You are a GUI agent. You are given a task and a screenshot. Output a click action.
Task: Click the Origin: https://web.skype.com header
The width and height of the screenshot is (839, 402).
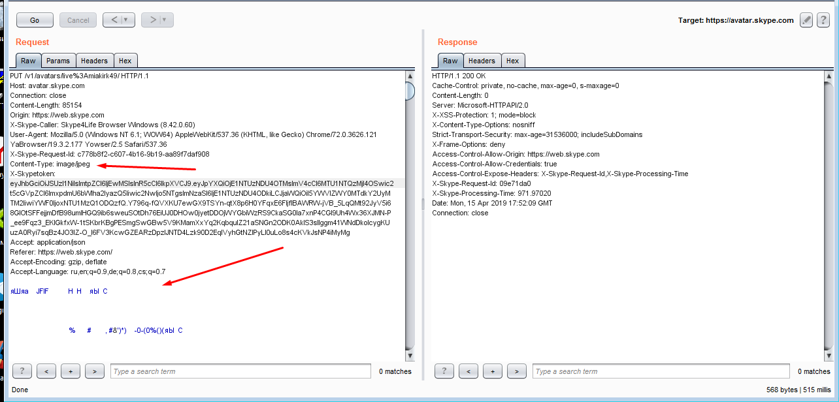(57, 115)
